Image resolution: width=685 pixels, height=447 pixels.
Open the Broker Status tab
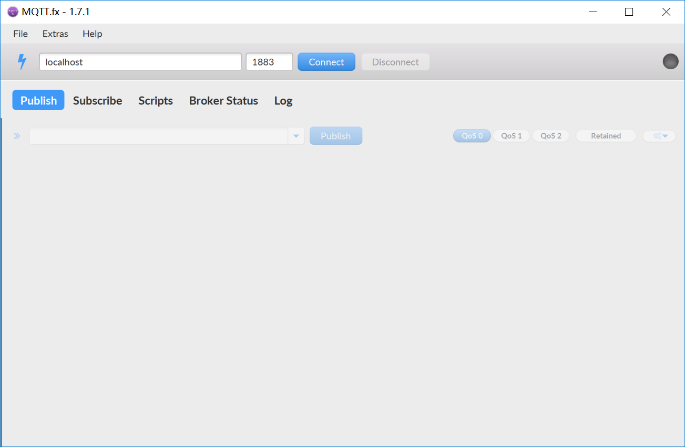click(x=223, y=100)
